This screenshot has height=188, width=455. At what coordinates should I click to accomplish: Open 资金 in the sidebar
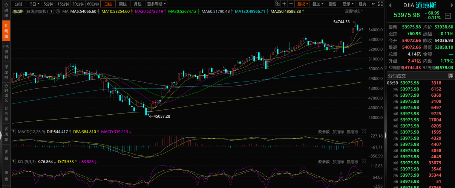tap(6, 175)
